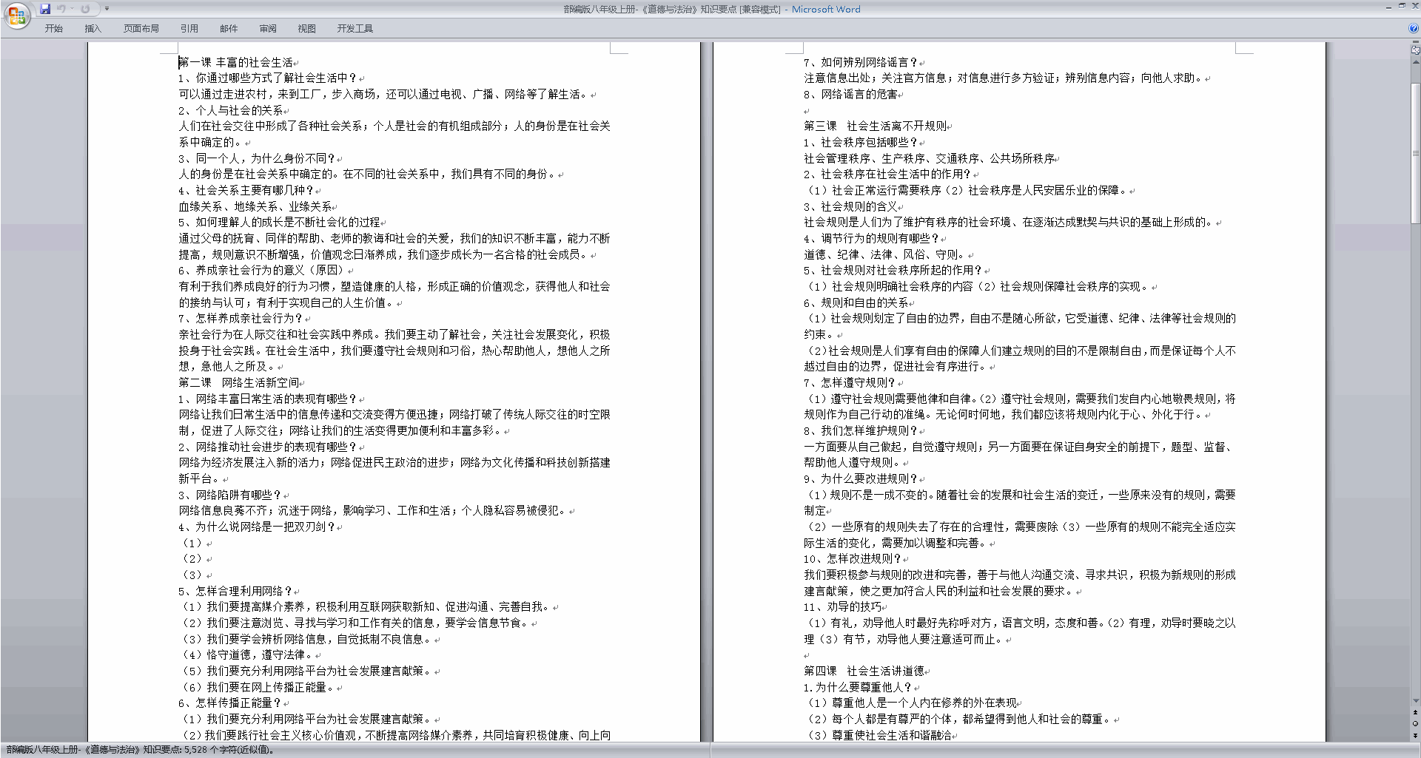The height and width of the screenshot is (758, 1421).
Task: Click the split-window handle above the scrollbar
Action: [1415, 42]
